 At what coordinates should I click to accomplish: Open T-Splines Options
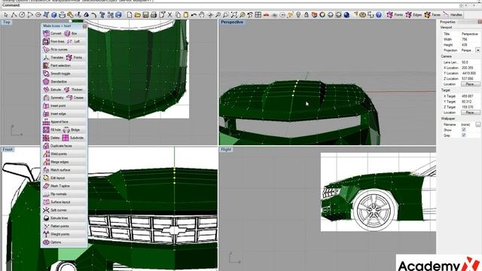52,242
